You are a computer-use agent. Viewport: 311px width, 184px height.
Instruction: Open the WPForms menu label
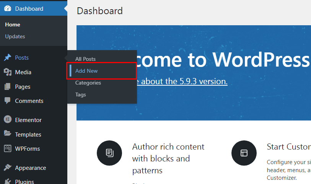tap(28, 149)
